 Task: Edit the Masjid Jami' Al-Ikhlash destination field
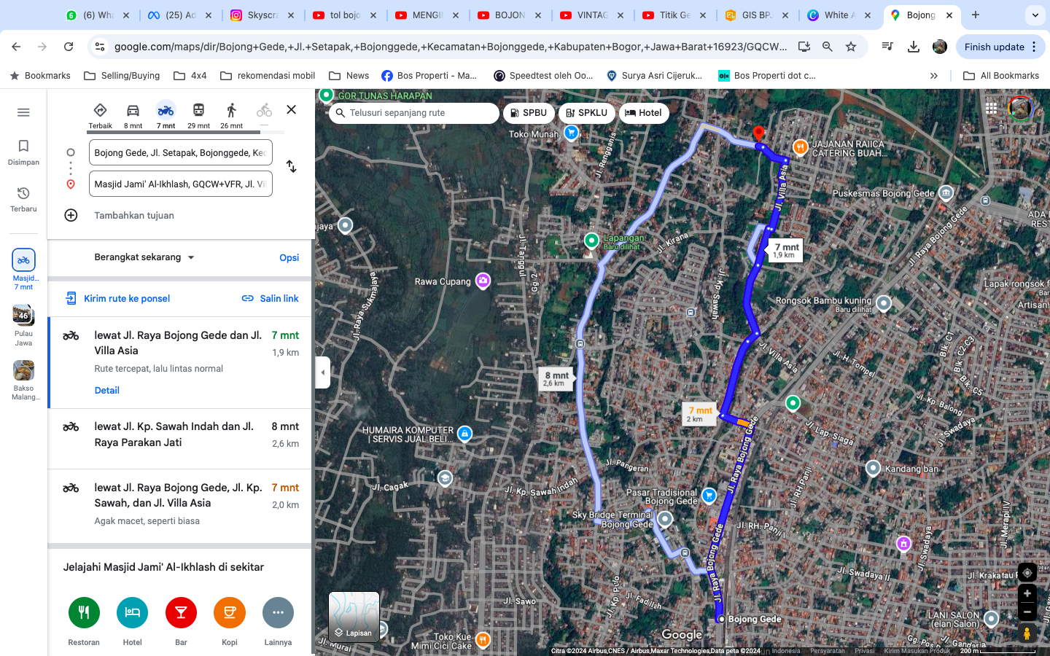pos(181,184)
